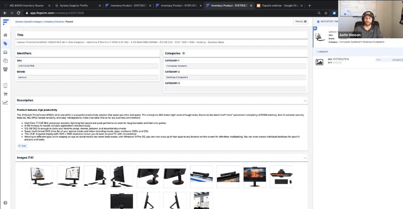Click the variant image placeholder icon
Image resolution: width=403 pixels, height=209 pixels.
click(x=320, y=62)
